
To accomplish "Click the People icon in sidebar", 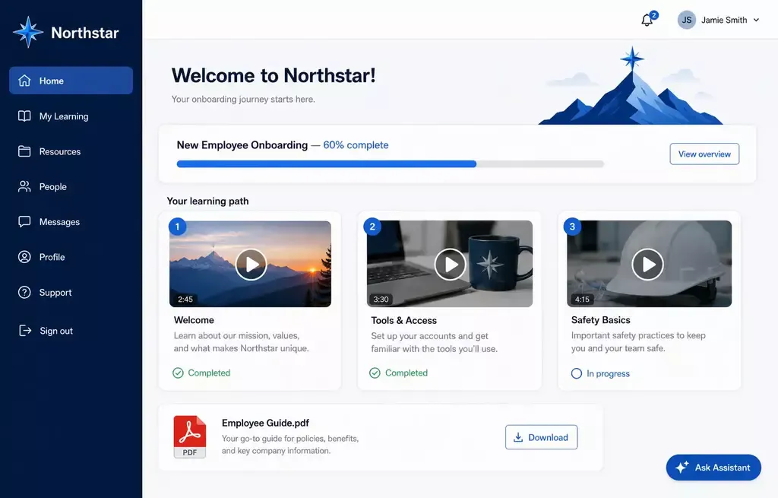I will point(24,186).
